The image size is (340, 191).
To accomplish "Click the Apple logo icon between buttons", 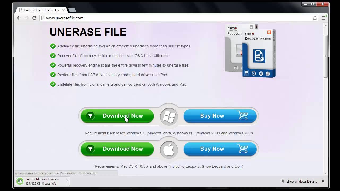I will tap(169, 150).
